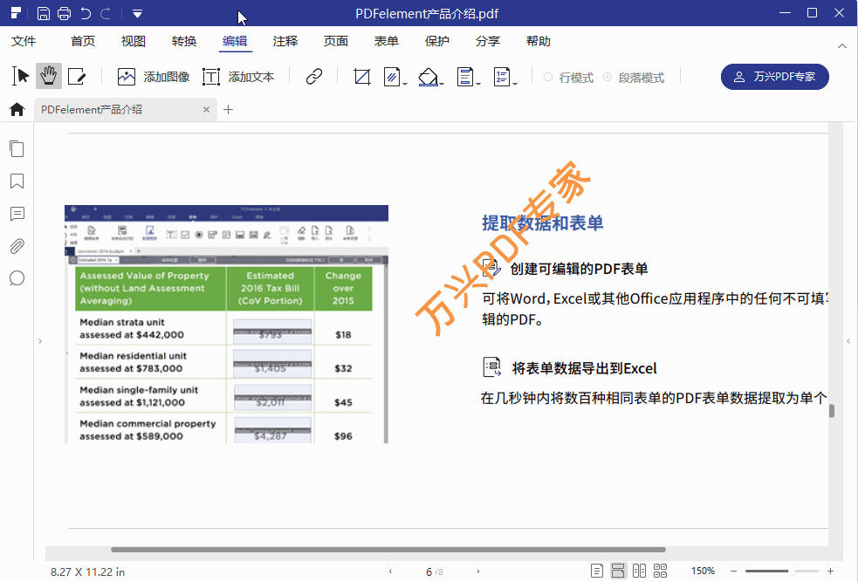Expand the watermark tool dropdown arrow
Image resolution: width=858 pixels, height=582 pixels.
tap(405, 83)
